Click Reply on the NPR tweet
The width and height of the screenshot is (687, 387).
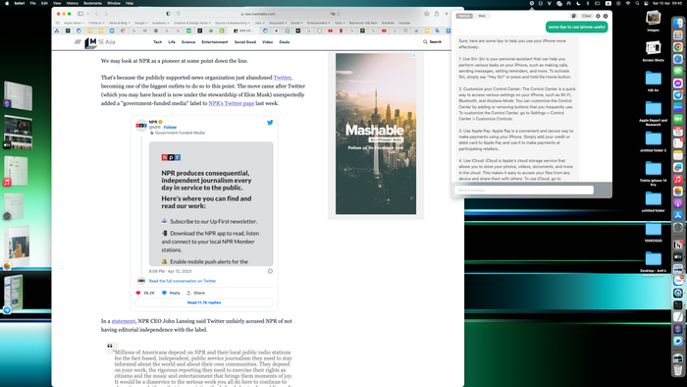[x=172, y=293]
